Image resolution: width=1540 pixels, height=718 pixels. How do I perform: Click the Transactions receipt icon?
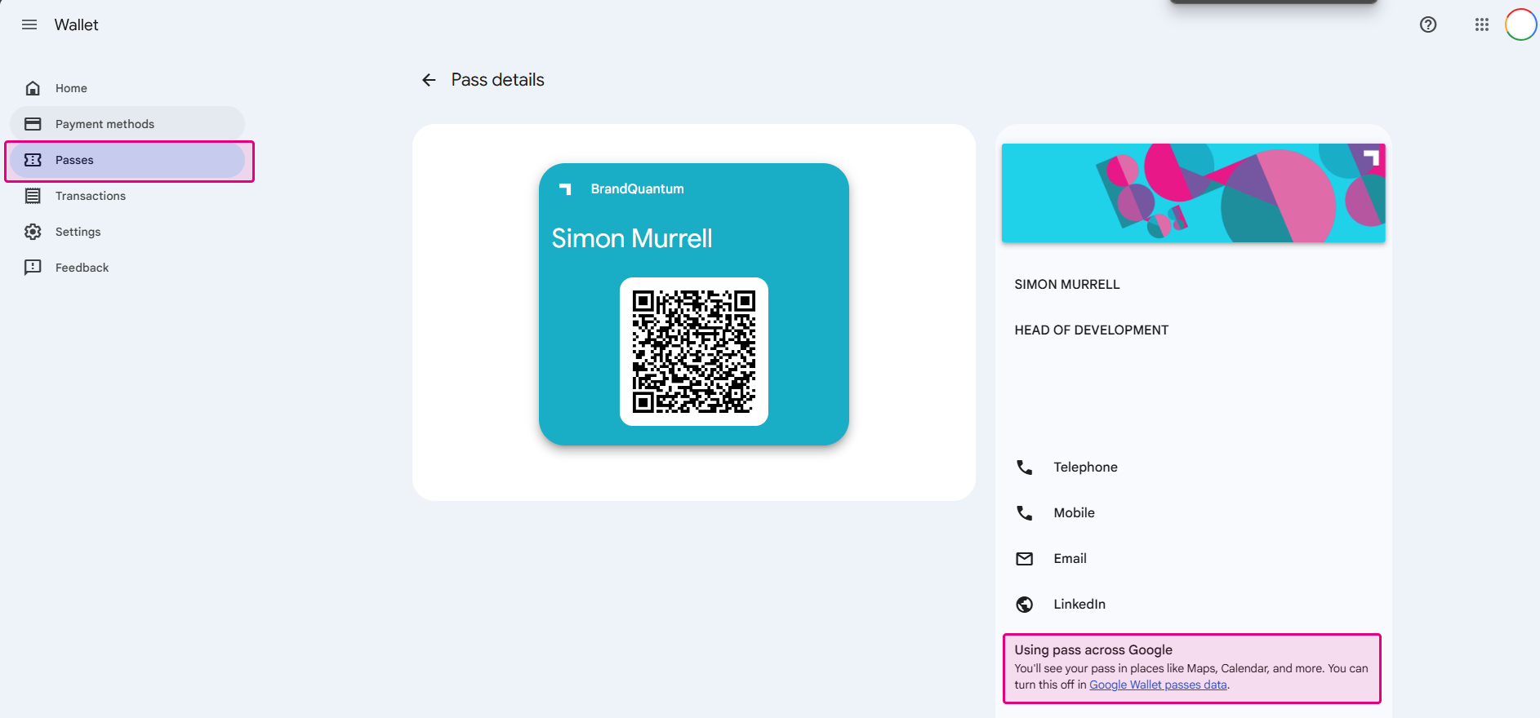pos(33,196)
